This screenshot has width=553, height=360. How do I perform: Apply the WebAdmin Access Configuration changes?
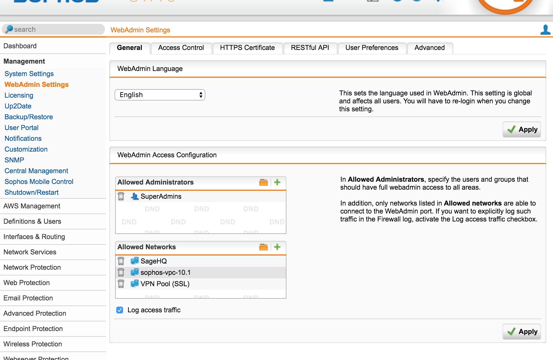coord(522,332)
